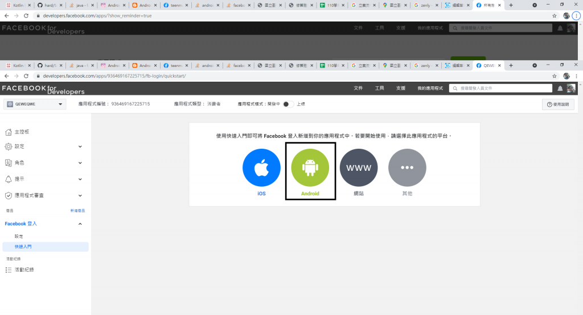The height and width of the screenshot is (315, 583).
Task: Close the QEWE tab in front window
Action: click(499, 66)
